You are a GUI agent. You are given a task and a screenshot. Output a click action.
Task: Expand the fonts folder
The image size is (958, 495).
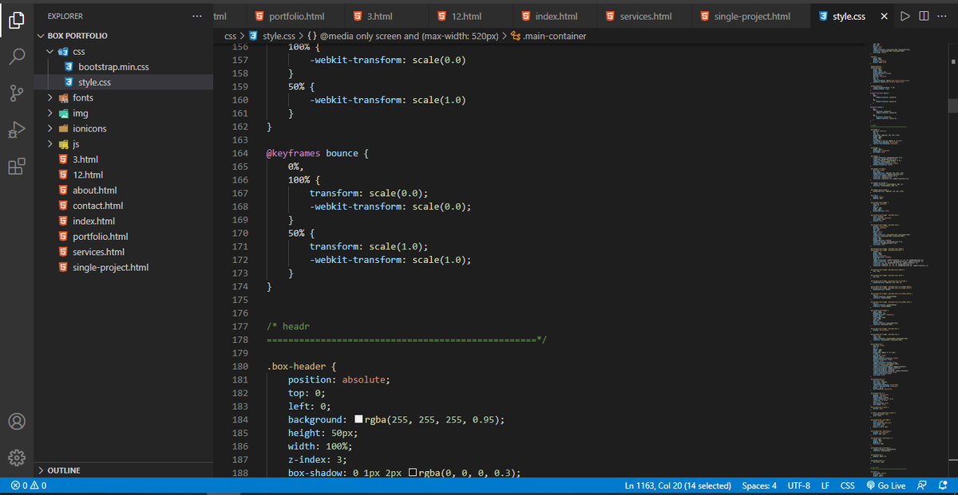pyautogui.click(x=51, y=98)
